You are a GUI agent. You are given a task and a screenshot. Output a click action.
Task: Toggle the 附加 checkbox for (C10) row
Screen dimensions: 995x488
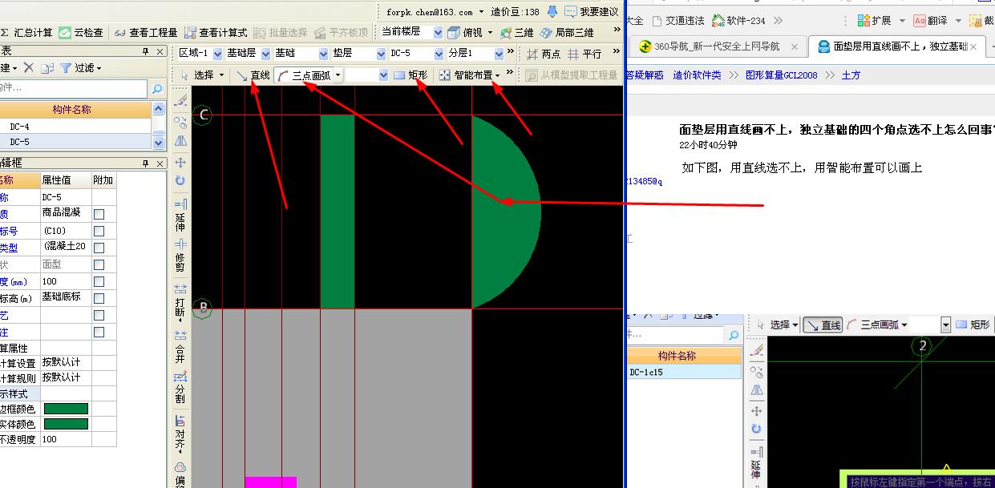pos(99,231)
